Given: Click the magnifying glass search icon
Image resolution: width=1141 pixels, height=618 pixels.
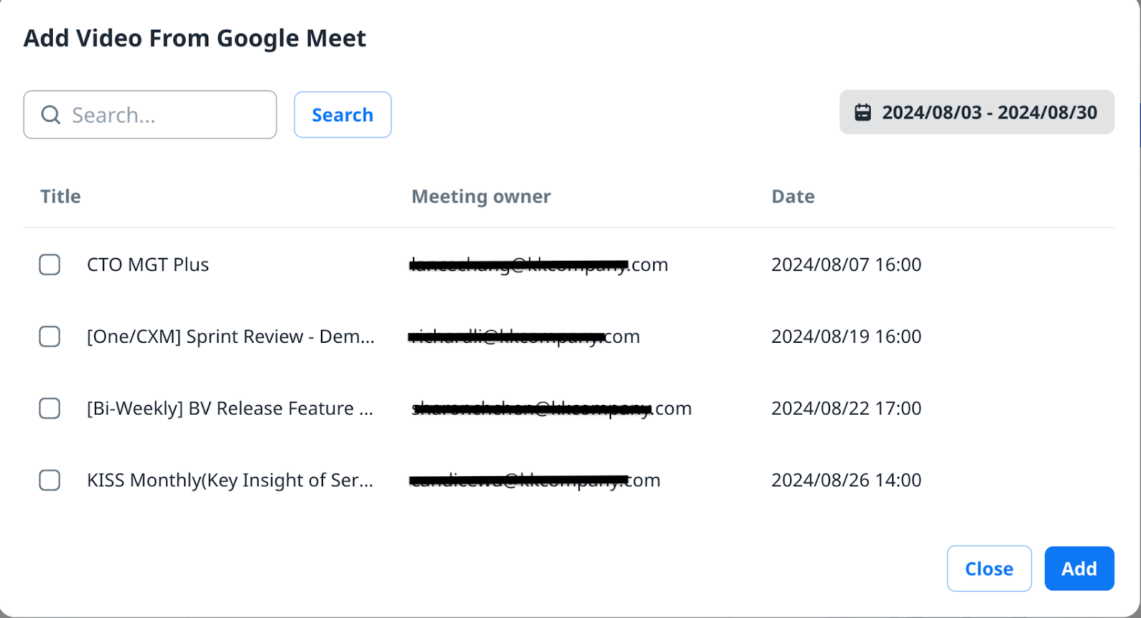Looking at the screenshot, I should pos(51,115).
